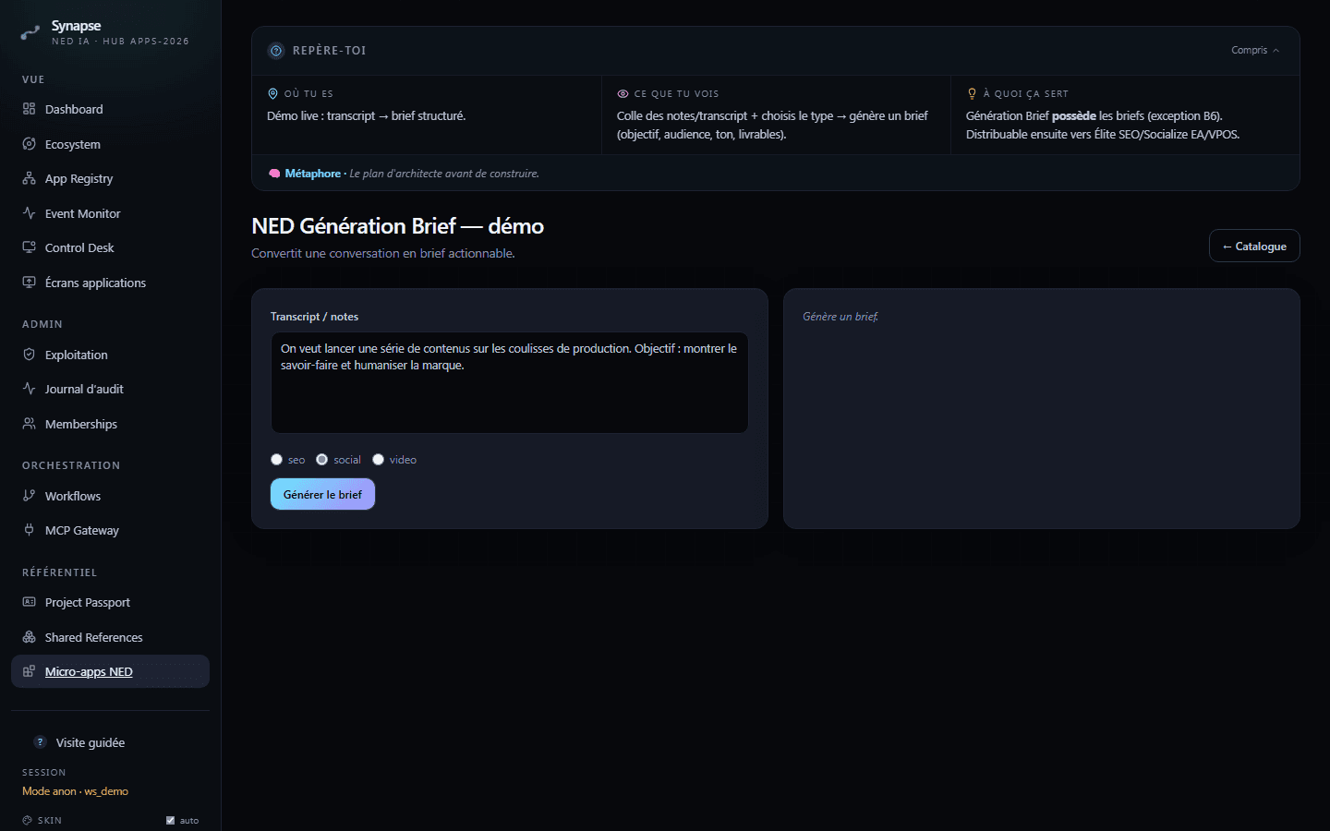Image resolution: width=1330 pixels, height=831 pixels.
Task: Open Shared References
Action: click(110, 637)
